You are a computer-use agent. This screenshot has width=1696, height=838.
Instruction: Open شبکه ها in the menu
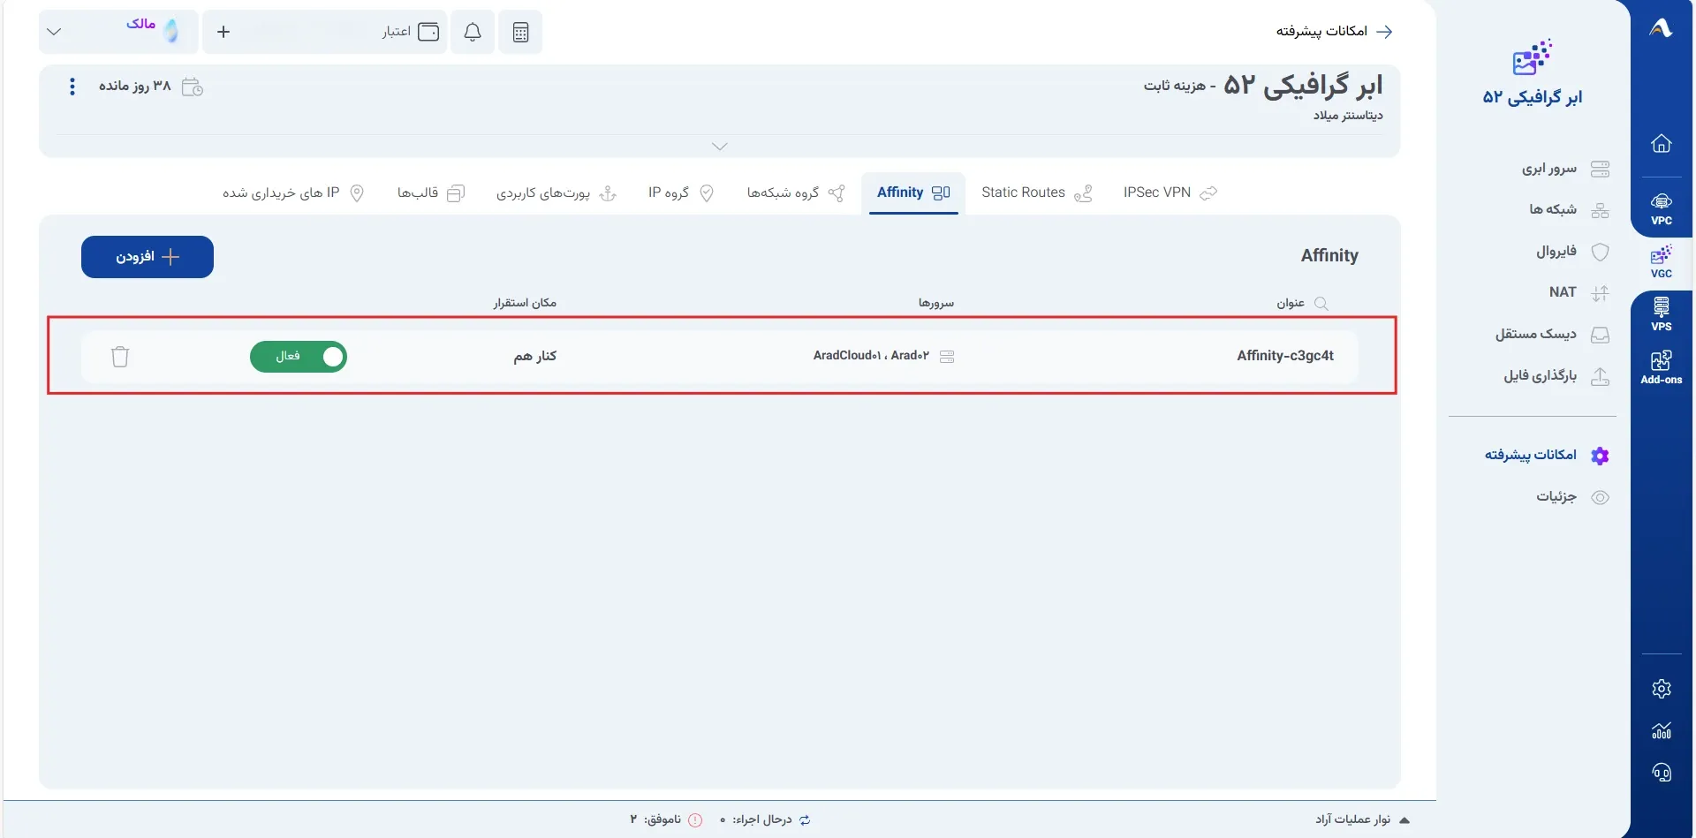[x=1569, y=209]
